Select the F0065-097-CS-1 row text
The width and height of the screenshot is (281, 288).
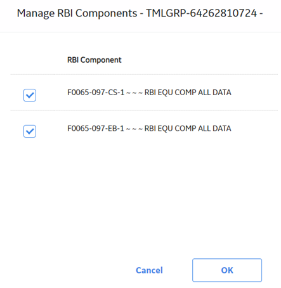tap(149, 93)
